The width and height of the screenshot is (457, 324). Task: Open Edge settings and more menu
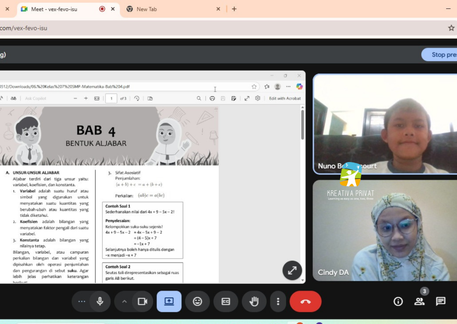(x=288, y=87)
